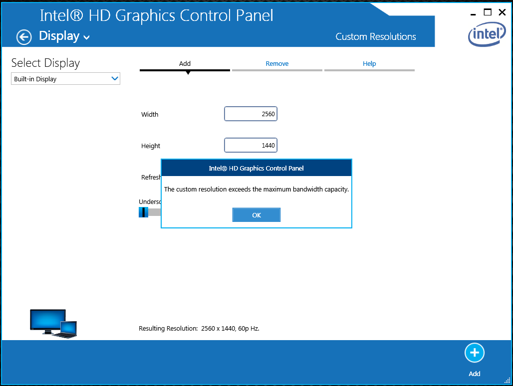Click the Width input field
Image resolution: width=513 pixels, height=386 pixels.
tap(251, 114)
